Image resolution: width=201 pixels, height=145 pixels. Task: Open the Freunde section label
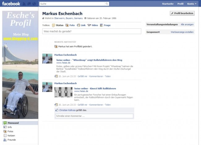[x=12, y=140]
